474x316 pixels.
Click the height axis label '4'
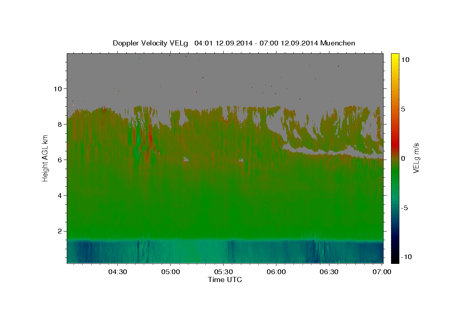pyautogui.click(x=60, y=196)
